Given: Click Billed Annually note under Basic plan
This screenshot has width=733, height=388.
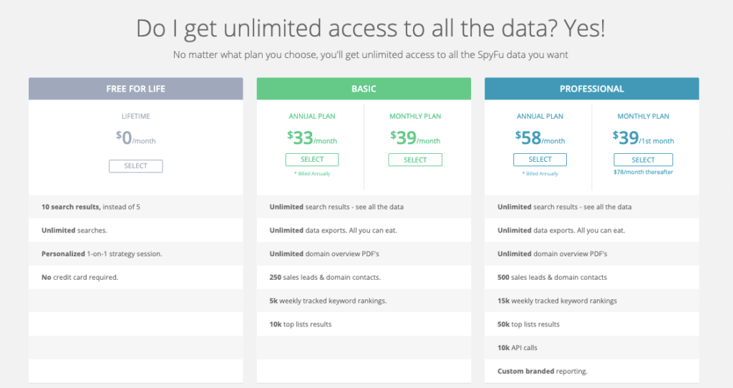Looking at the screenshot, I should pos(312,173).
